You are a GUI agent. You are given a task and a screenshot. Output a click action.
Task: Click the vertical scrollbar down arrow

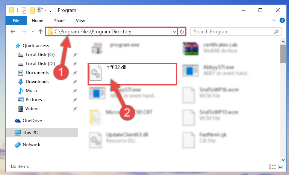[283, 160]
